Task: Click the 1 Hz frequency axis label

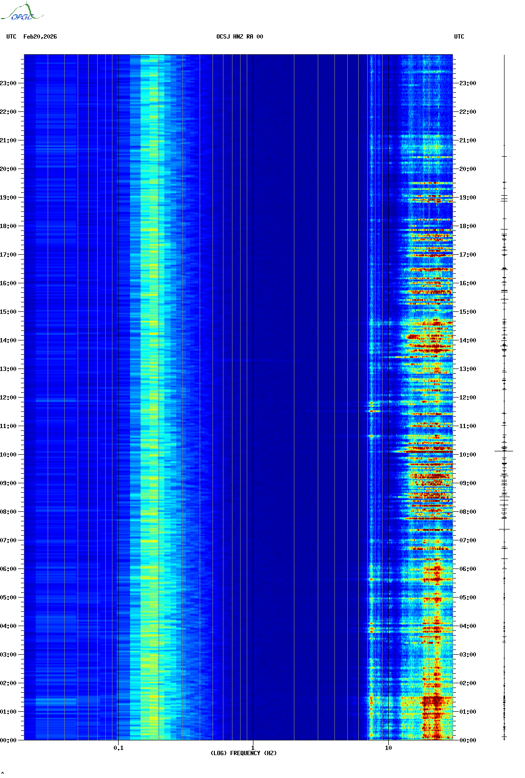Action: coord(253,748)
